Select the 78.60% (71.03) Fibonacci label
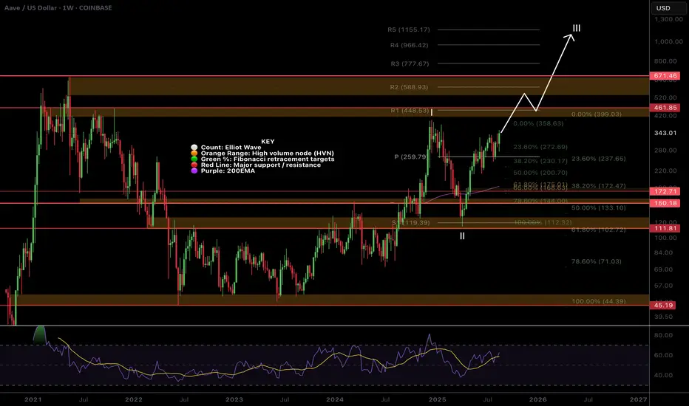The height and width of the screenshot is (406, 689). [x=597, y=261]
